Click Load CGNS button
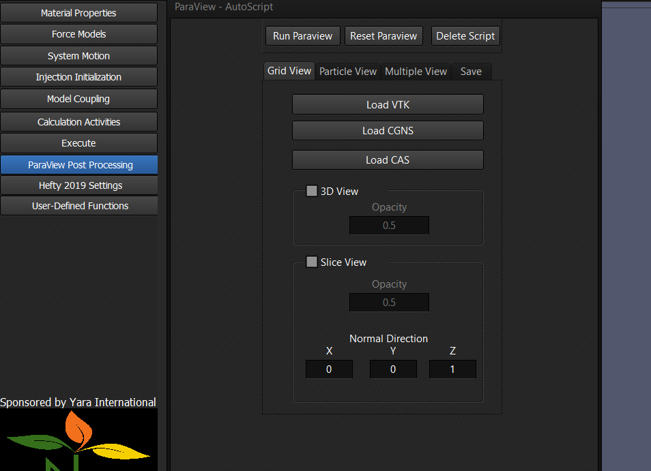This screenshot has width=651, height=471. tap(388, 131)
